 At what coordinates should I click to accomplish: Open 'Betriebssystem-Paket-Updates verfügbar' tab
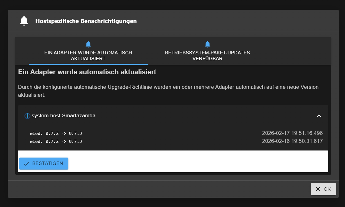207,55
